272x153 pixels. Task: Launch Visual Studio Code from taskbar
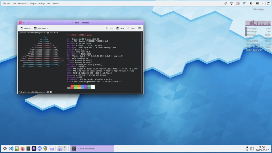point(11,148)
